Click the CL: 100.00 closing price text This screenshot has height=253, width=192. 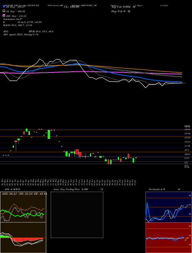[x=71, y=7]
